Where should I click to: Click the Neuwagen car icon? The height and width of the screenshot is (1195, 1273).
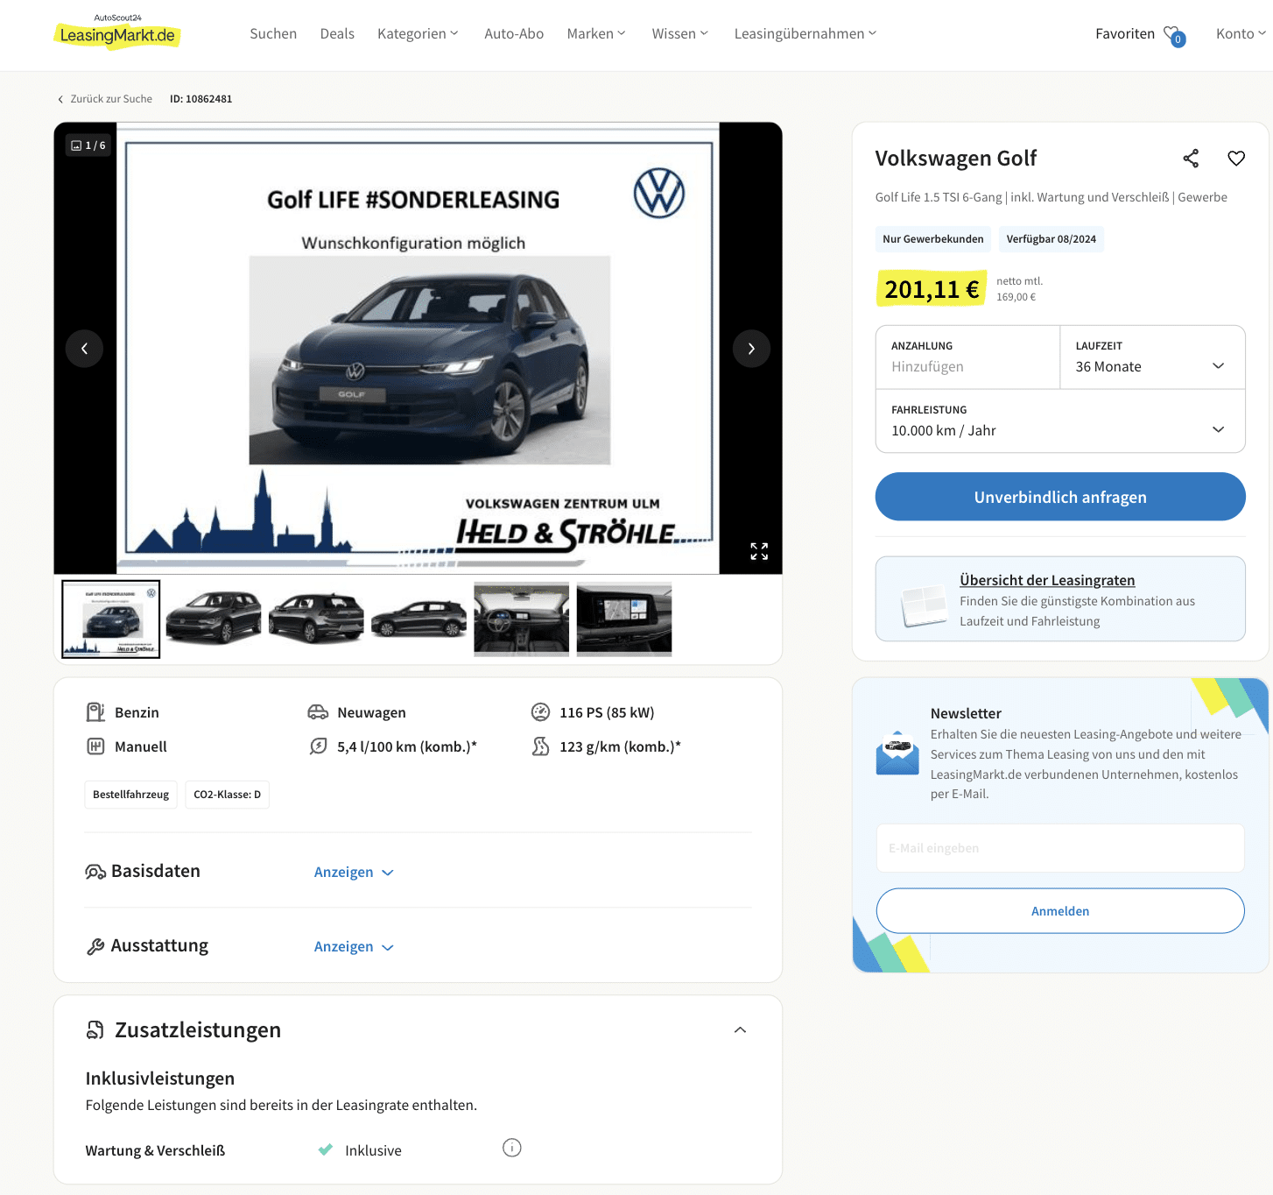click(x=318, y=712)
